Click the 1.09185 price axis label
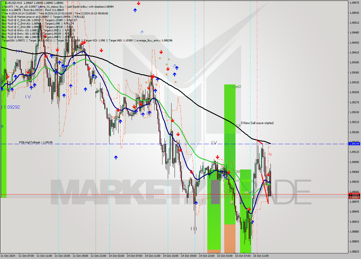 [x=355, y=132]
